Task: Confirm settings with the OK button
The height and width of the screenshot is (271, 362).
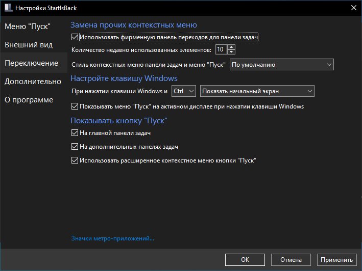Action: 245,260
